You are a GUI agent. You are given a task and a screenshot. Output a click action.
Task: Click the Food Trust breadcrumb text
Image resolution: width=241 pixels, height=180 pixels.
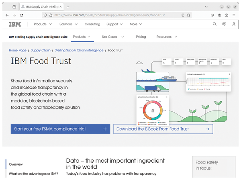(x=115, y=50)
